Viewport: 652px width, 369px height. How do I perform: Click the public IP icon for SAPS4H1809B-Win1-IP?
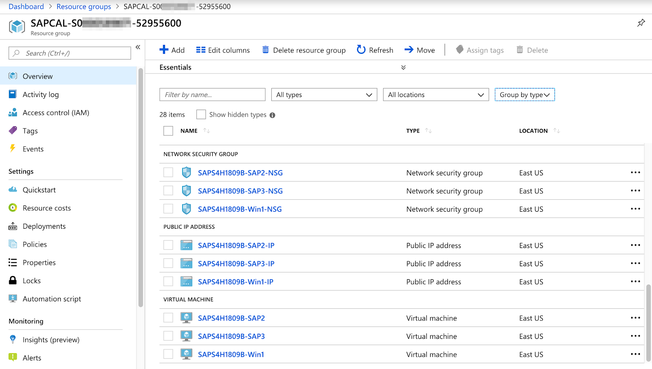click(186, 281)
